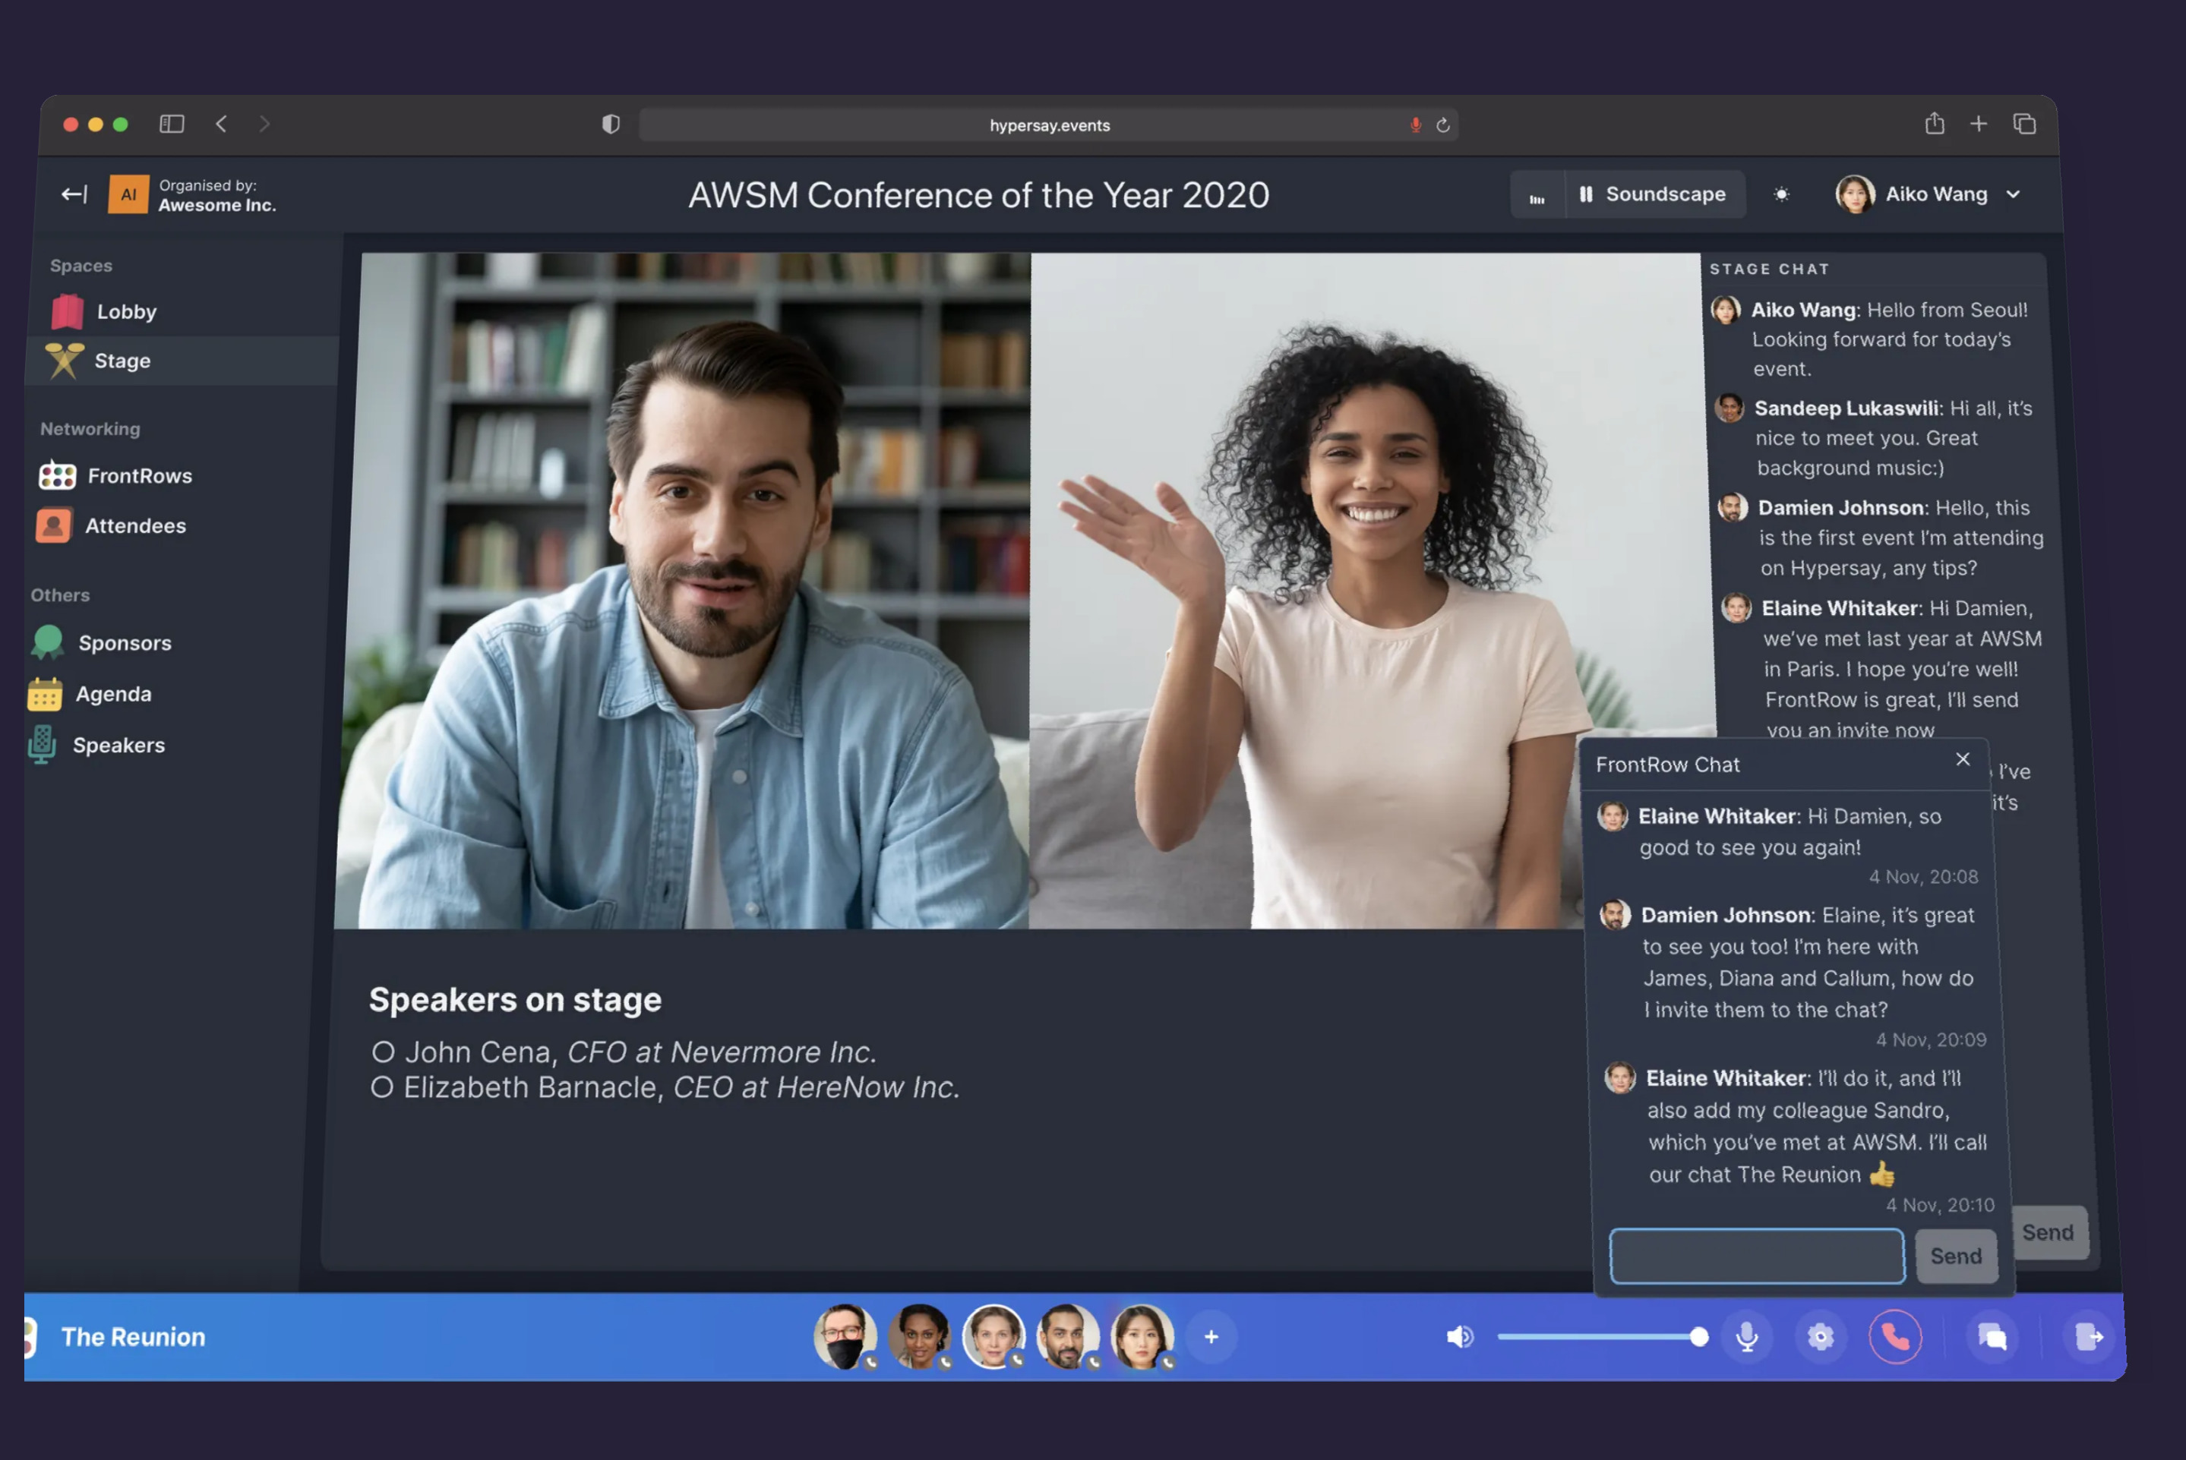Go back with the browser back arrow
The height and width of the screenshot is (1460, 2186).
(221, 124)
